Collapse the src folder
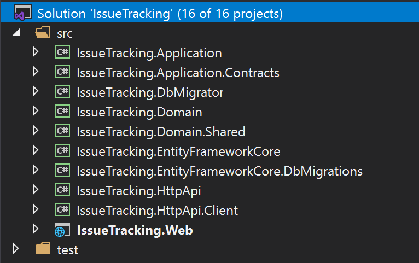This screenshot has width=419, height=263. click(x=16, y=33)
